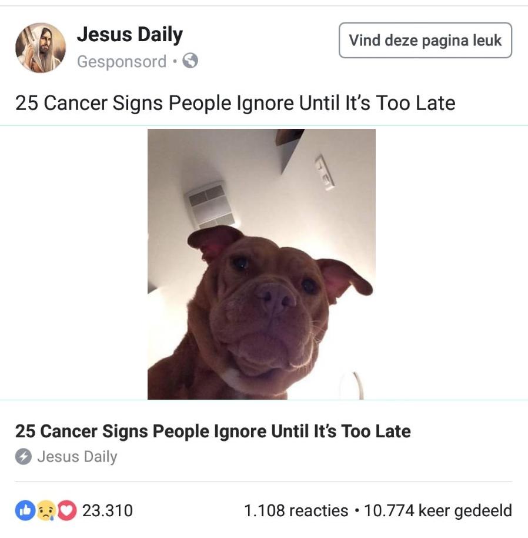This screenshot has height=538, width=528.
Task: Open the Jesus Daily profile picture
Action: click(41, 48)
